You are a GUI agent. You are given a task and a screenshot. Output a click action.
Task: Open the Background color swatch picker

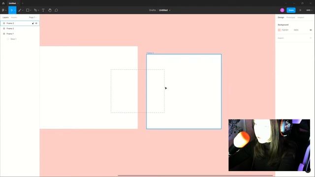(279, 30)
